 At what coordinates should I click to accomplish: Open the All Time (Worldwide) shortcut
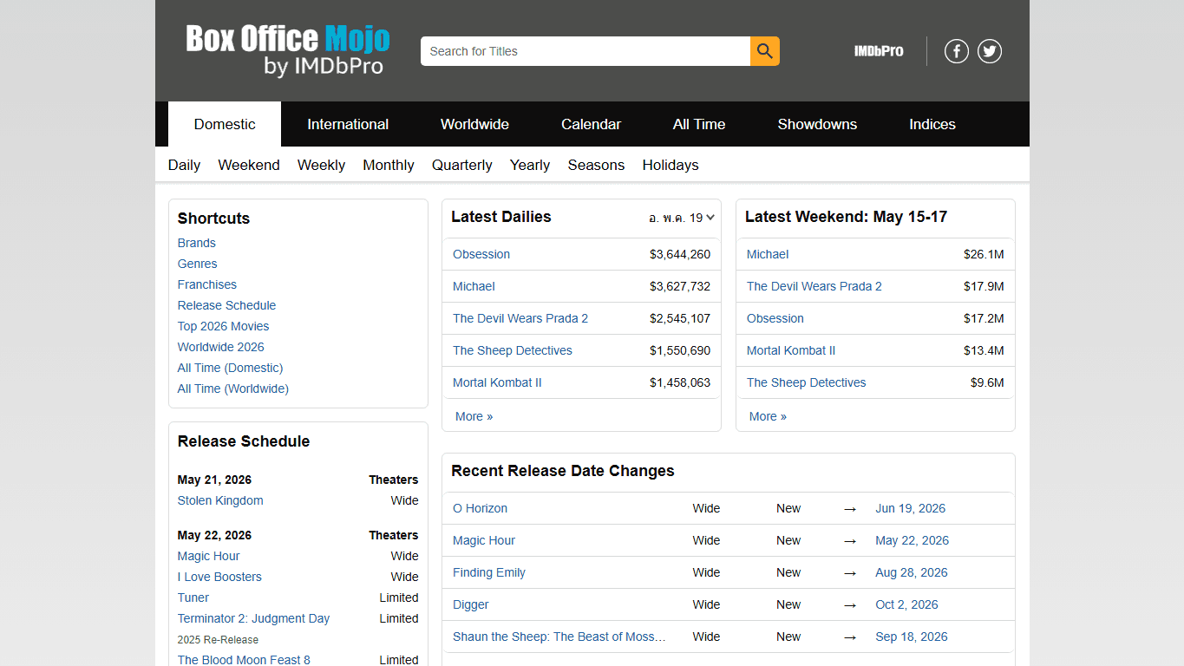click(x=233, y=388)
